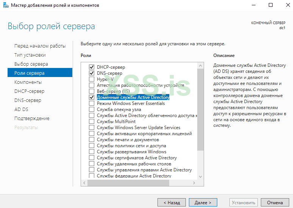Uncheck Доменные службы Active Directory checkbox

point(92,97)
